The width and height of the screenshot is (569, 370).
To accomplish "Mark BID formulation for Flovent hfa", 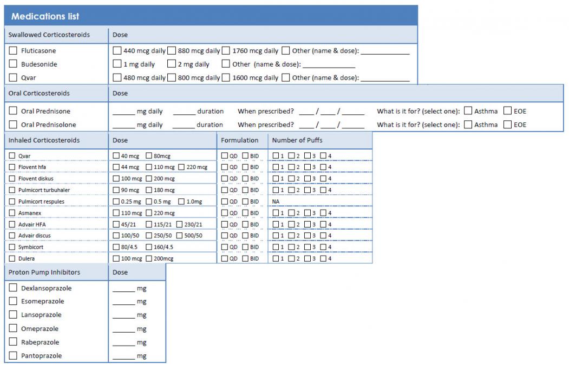I will (x=245, y=167).
